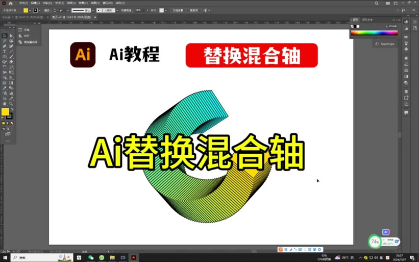Open brush definition dropdown

[117, 10]
